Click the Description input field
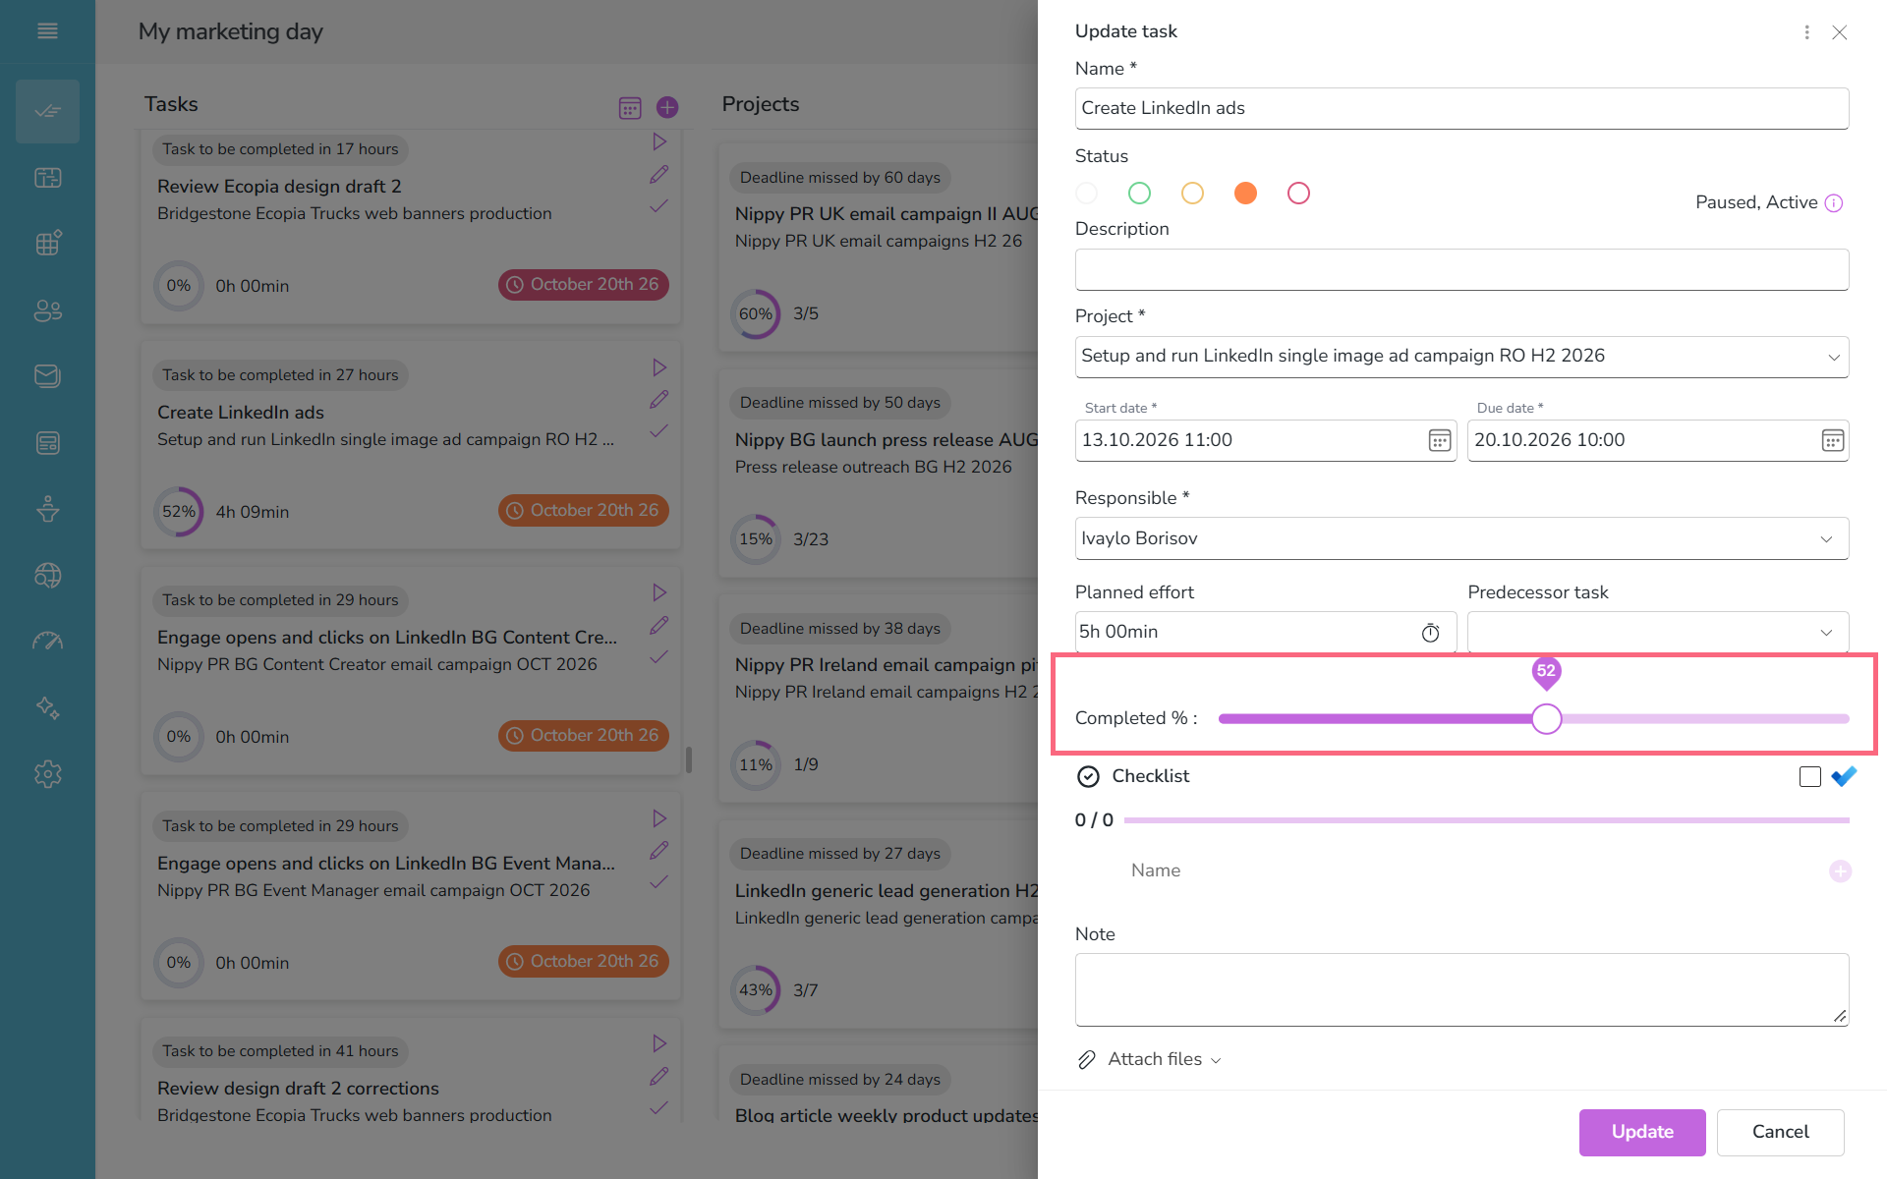The height and width of the screenshot is (1179, 1887). coord(1461,269)
